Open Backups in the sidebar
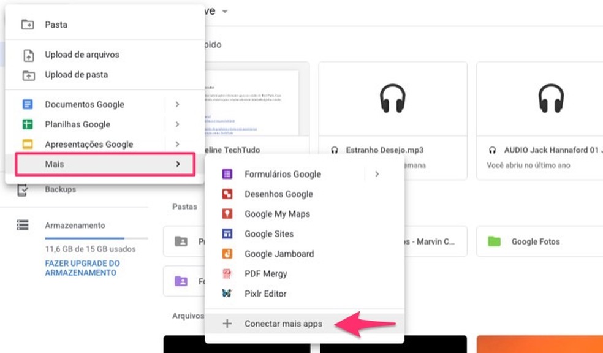603x353 pixels. [61, 189]
